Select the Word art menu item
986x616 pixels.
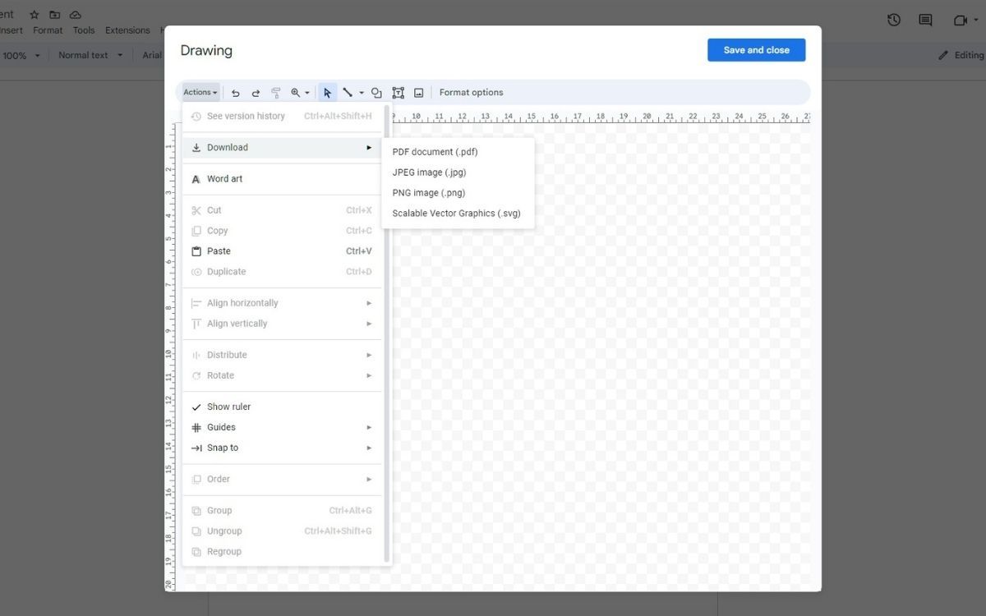(282, 179)
